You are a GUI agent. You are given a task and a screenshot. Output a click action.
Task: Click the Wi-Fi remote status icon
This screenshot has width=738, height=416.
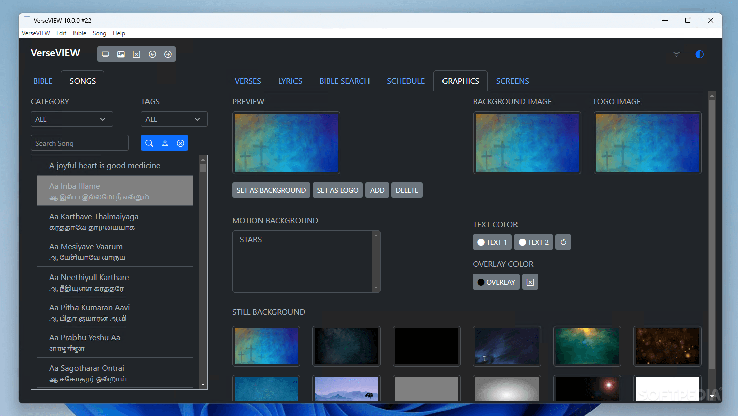(676, 54)
